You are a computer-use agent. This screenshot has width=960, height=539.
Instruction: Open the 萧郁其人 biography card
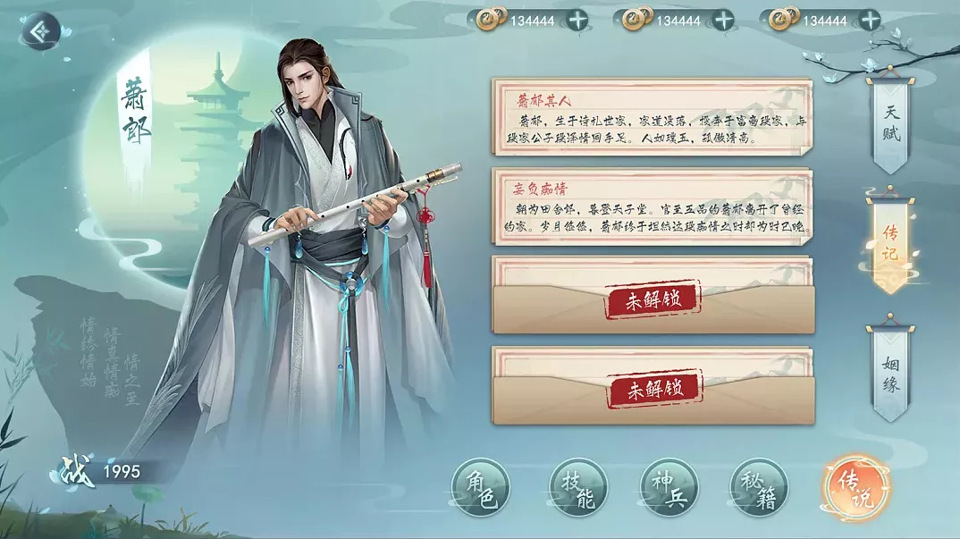(652, 117)
